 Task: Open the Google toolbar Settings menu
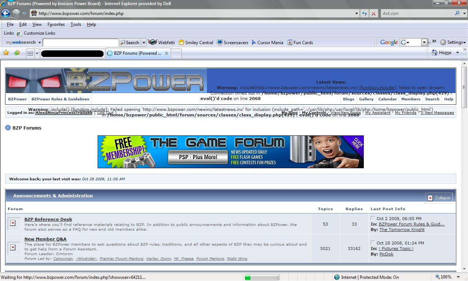(453, 42)
